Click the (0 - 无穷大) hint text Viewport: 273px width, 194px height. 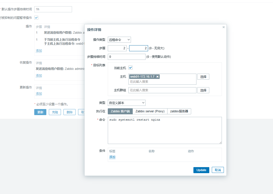(157, 48)
